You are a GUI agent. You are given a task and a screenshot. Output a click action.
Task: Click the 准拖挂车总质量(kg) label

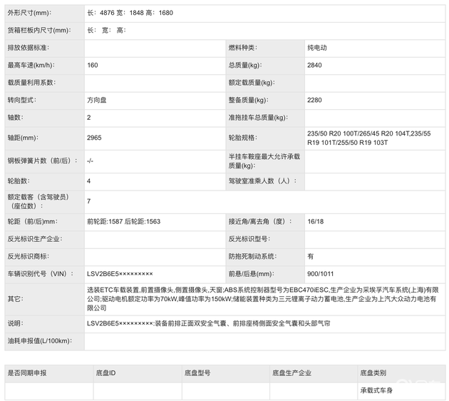[258, 118]
